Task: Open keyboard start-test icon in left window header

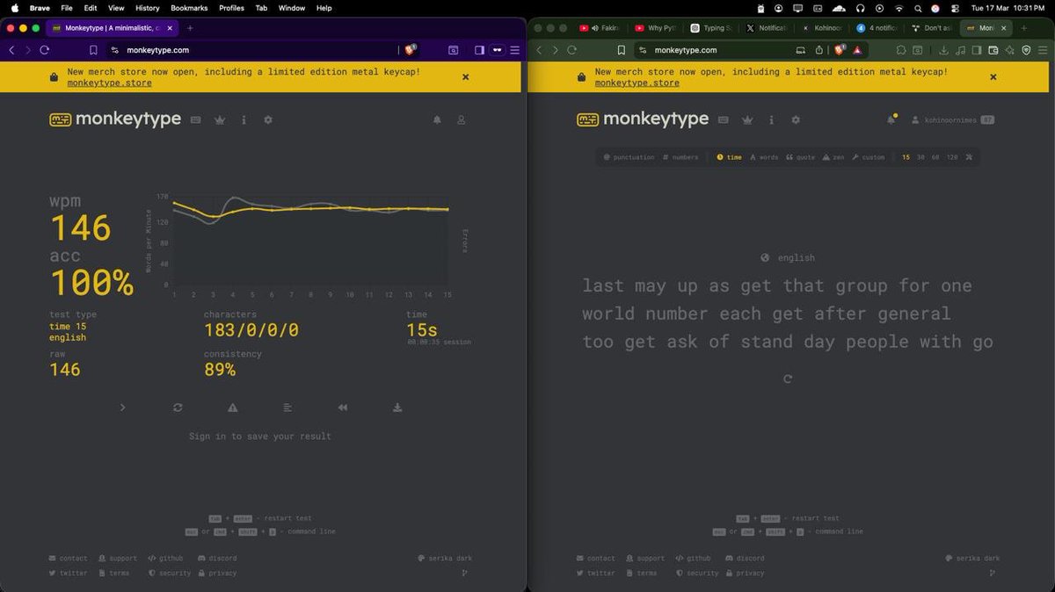Action: pos(195,119)
